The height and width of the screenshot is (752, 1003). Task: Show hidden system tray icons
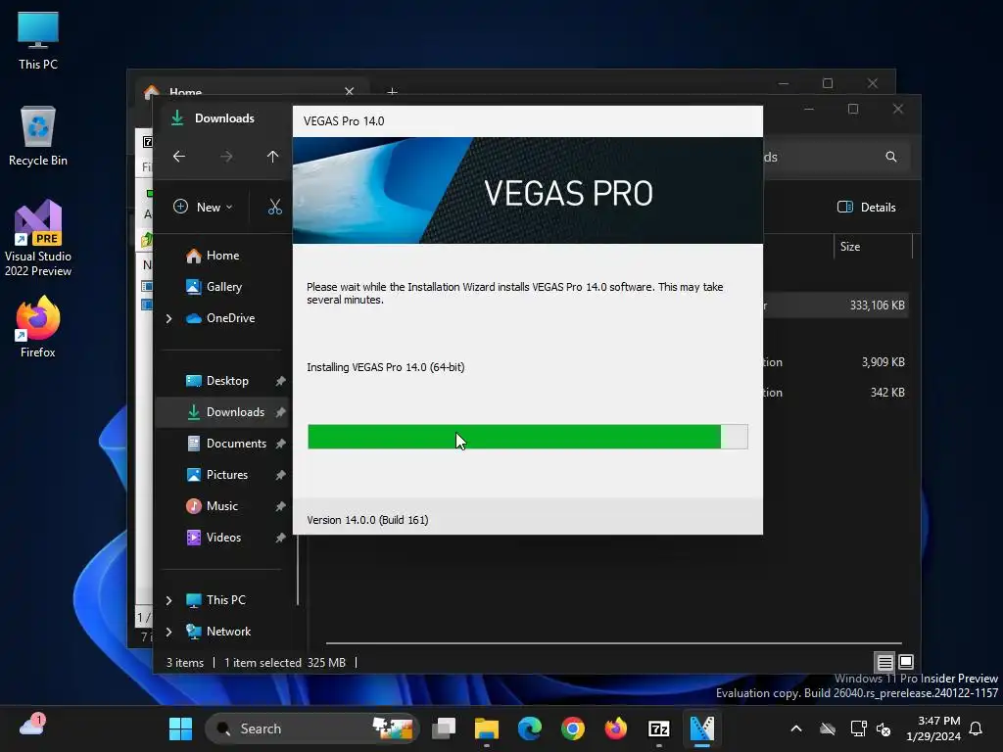[x=796, y=728]
